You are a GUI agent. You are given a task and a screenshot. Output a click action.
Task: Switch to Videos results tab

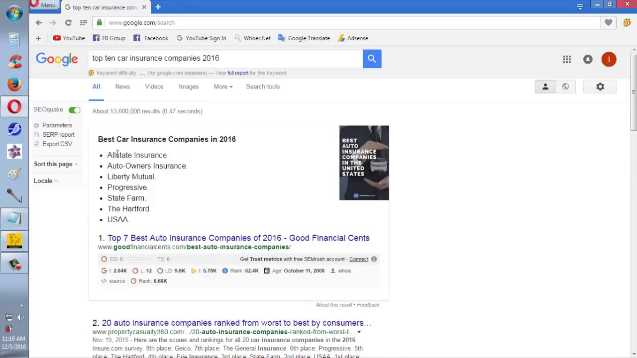154,87
